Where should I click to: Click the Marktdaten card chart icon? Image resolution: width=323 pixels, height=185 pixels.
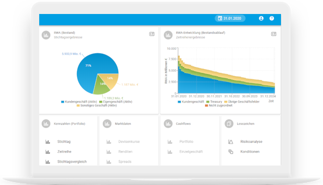pyautogui.click(x=107, y=123)
